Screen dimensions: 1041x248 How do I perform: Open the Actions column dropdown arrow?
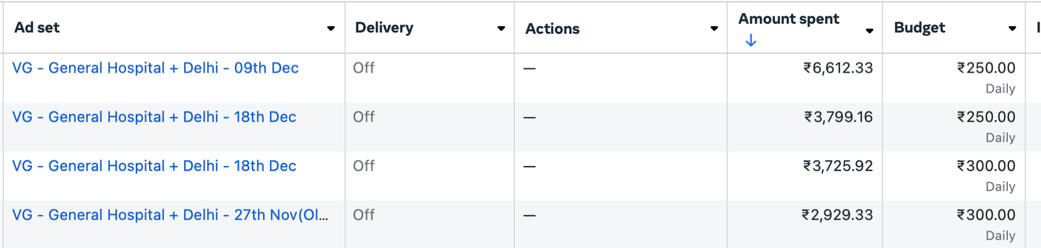[x=714, y=29]
